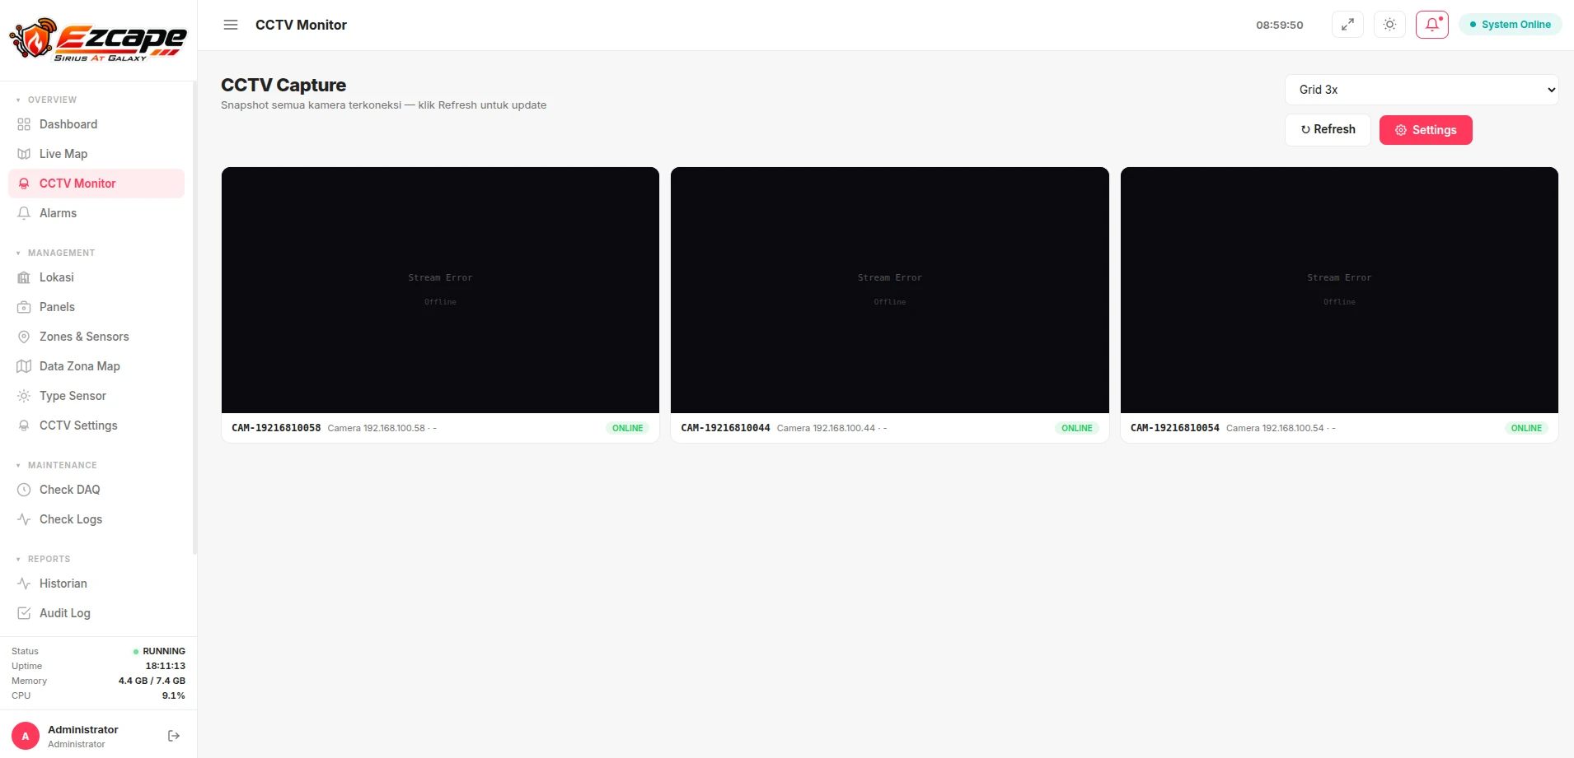This screenshot has width=1574, height=758.
Task: Click the System Online status badge
Action: click(x=1511, y=25)
